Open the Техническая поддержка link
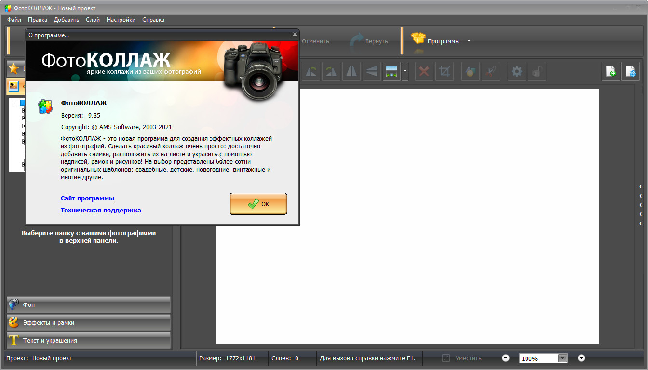The image size is (648, 370). [101, 211]
